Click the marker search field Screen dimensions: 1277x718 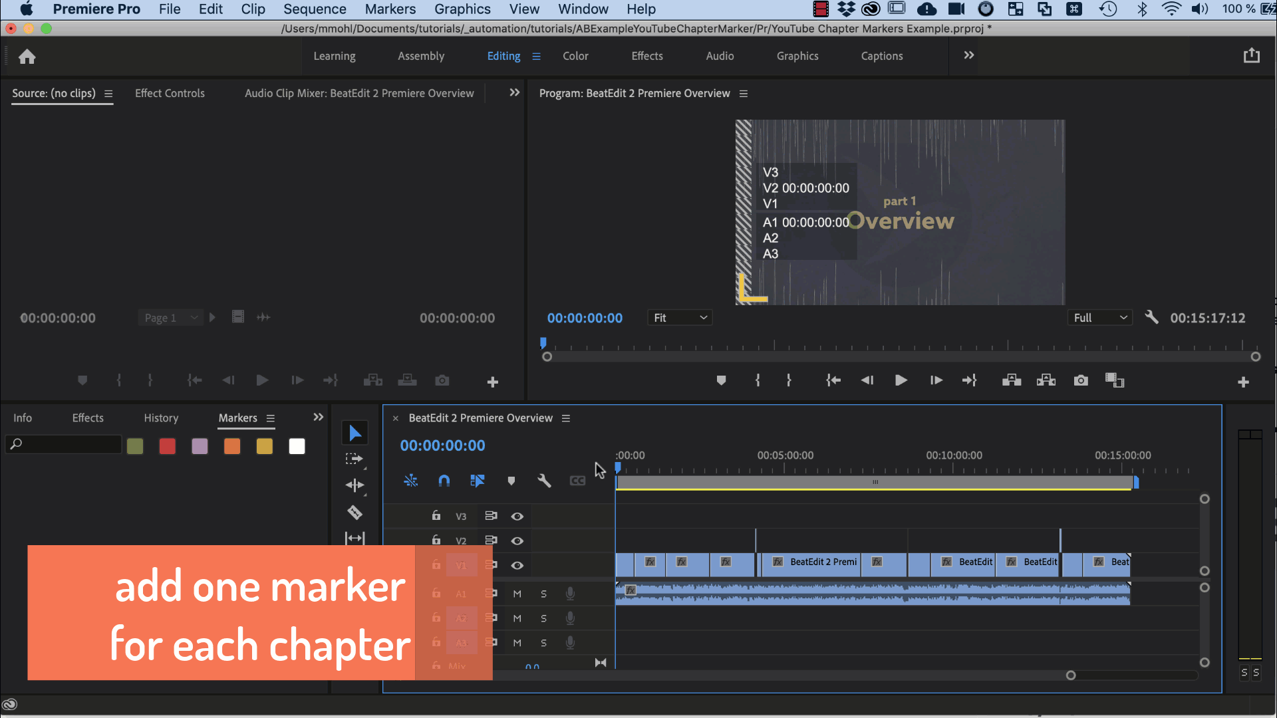(x=67, y=444)
